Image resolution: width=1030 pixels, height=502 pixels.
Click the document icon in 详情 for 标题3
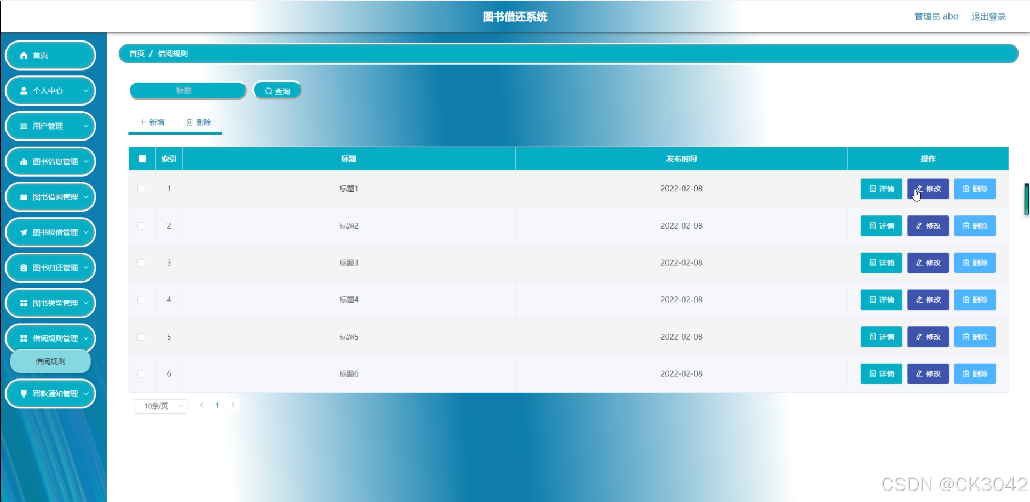tap(873, 263)
